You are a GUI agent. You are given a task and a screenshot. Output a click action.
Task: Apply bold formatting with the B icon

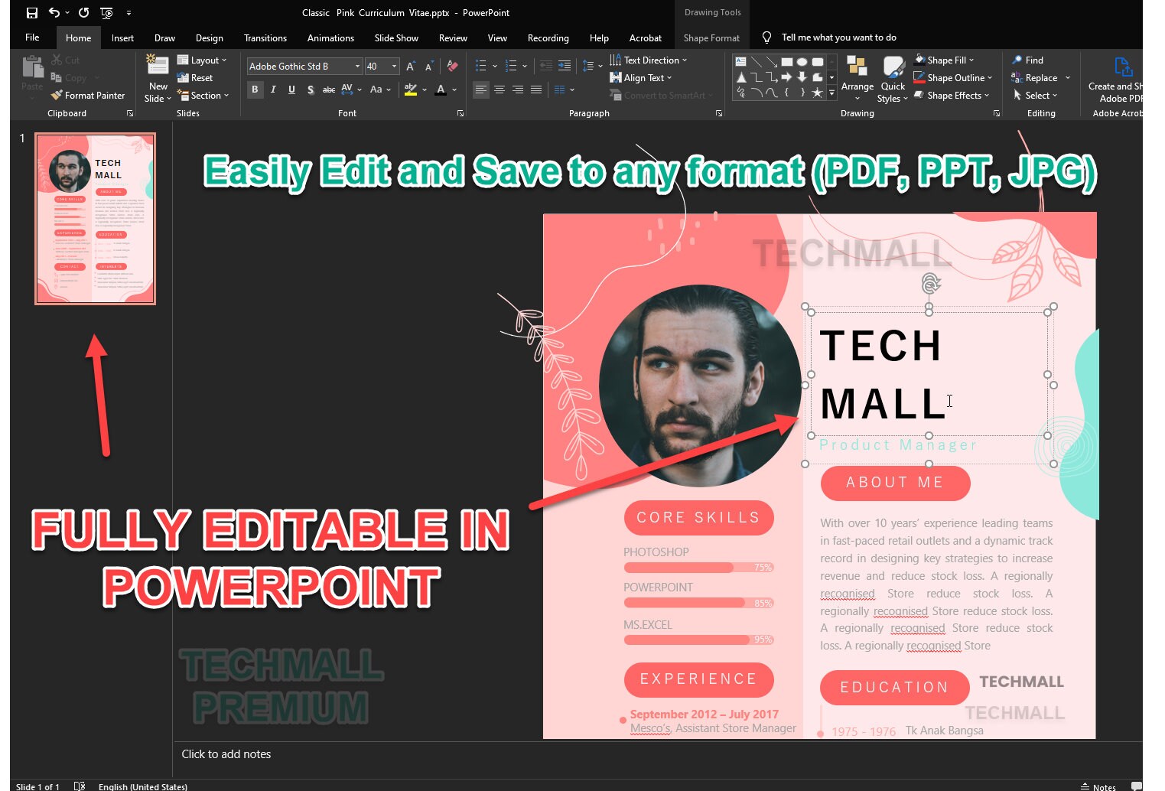tap(255, 90)
